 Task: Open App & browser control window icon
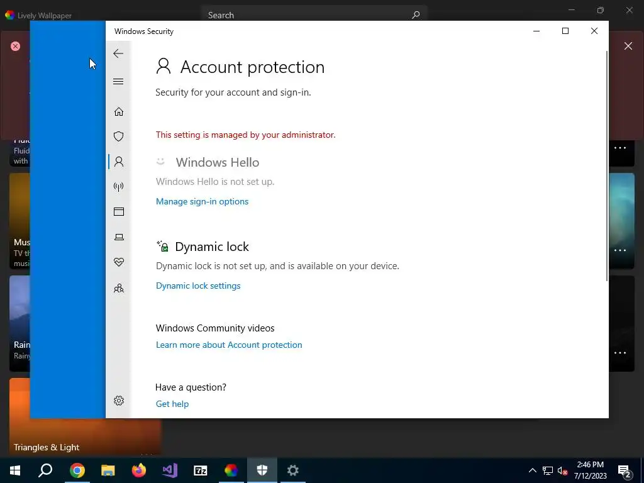(119, 211)
